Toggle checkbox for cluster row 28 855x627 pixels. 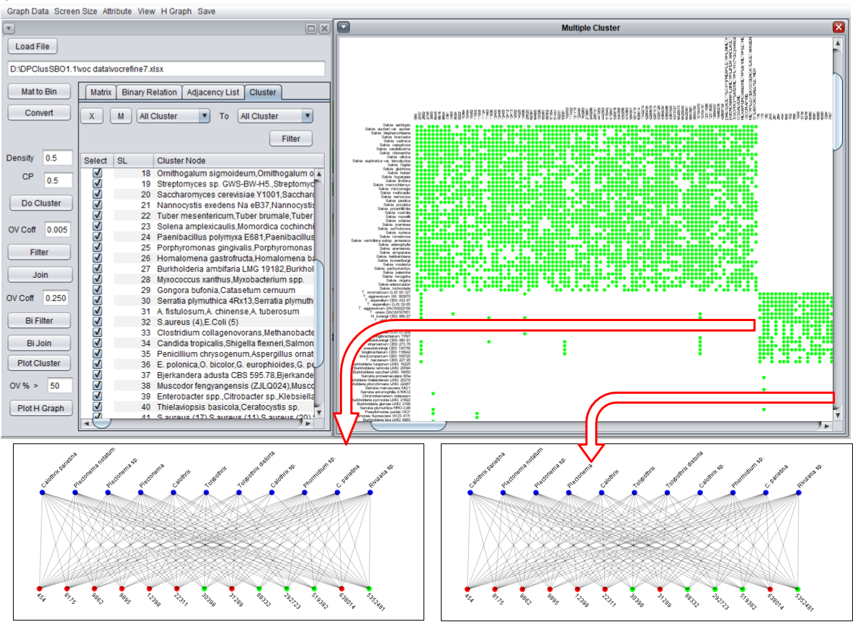click(97, 279)
